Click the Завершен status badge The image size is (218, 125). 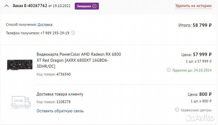pos(87,6)
